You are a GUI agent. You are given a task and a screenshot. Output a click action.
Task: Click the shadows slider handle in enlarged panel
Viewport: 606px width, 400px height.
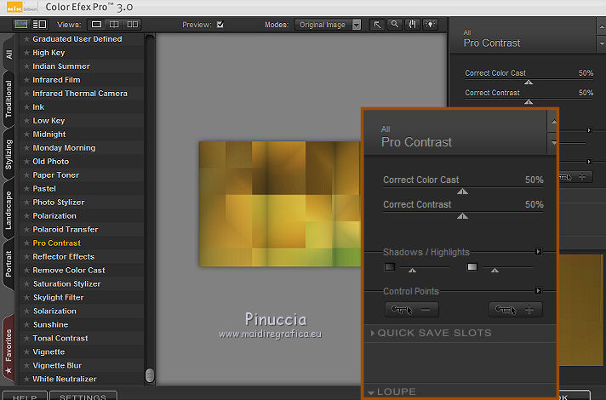tap(413, 270)
